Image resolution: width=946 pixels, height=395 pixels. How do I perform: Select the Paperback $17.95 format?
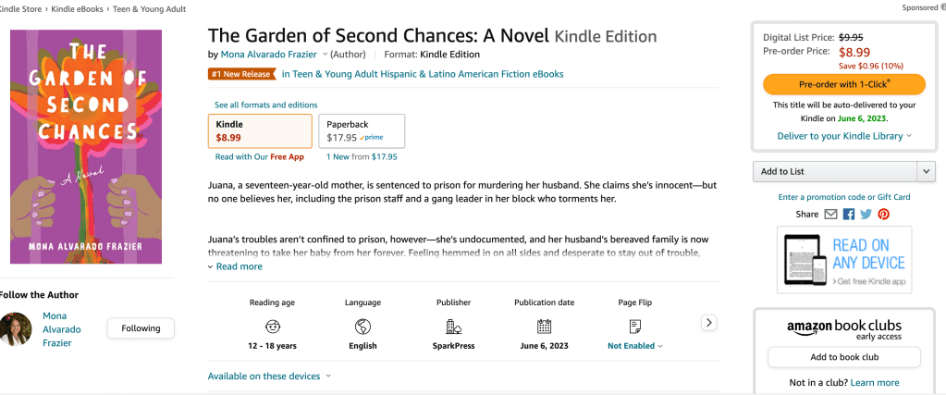coord(362,130)
